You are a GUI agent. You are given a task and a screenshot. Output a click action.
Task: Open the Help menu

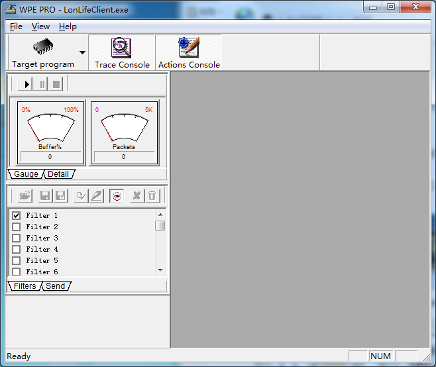68,26
